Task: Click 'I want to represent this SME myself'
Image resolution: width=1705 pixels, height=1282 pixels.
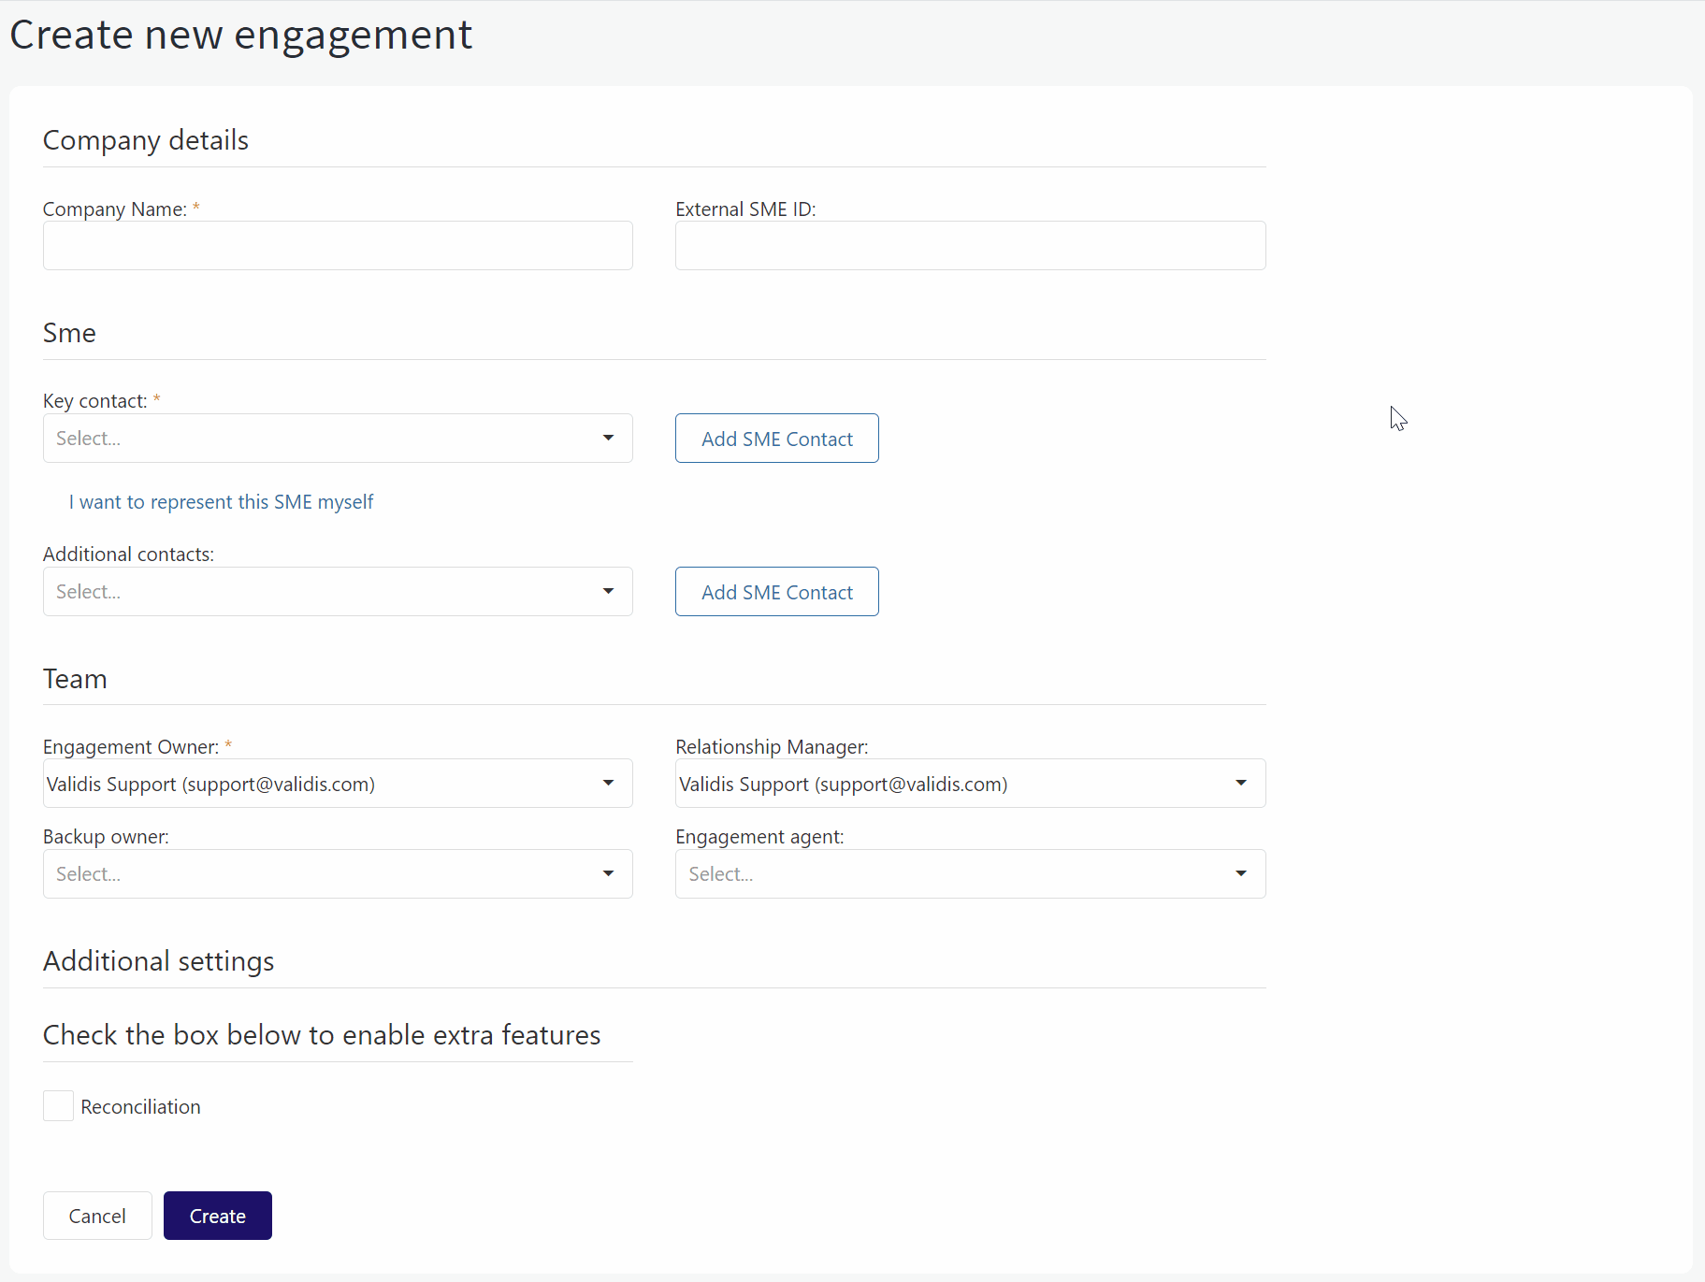Action: 221,502
